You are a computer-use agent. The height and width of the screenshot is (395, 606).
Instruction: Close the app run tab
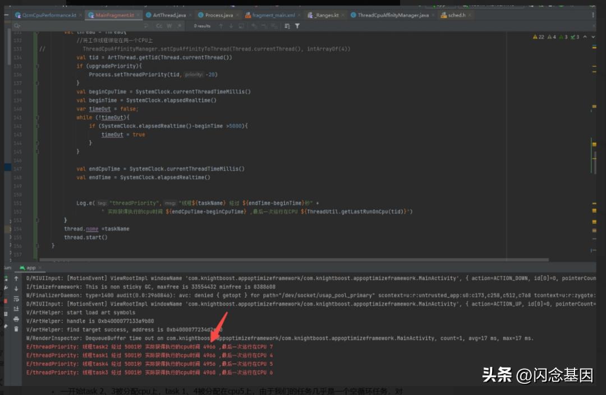tap(40, 268)
